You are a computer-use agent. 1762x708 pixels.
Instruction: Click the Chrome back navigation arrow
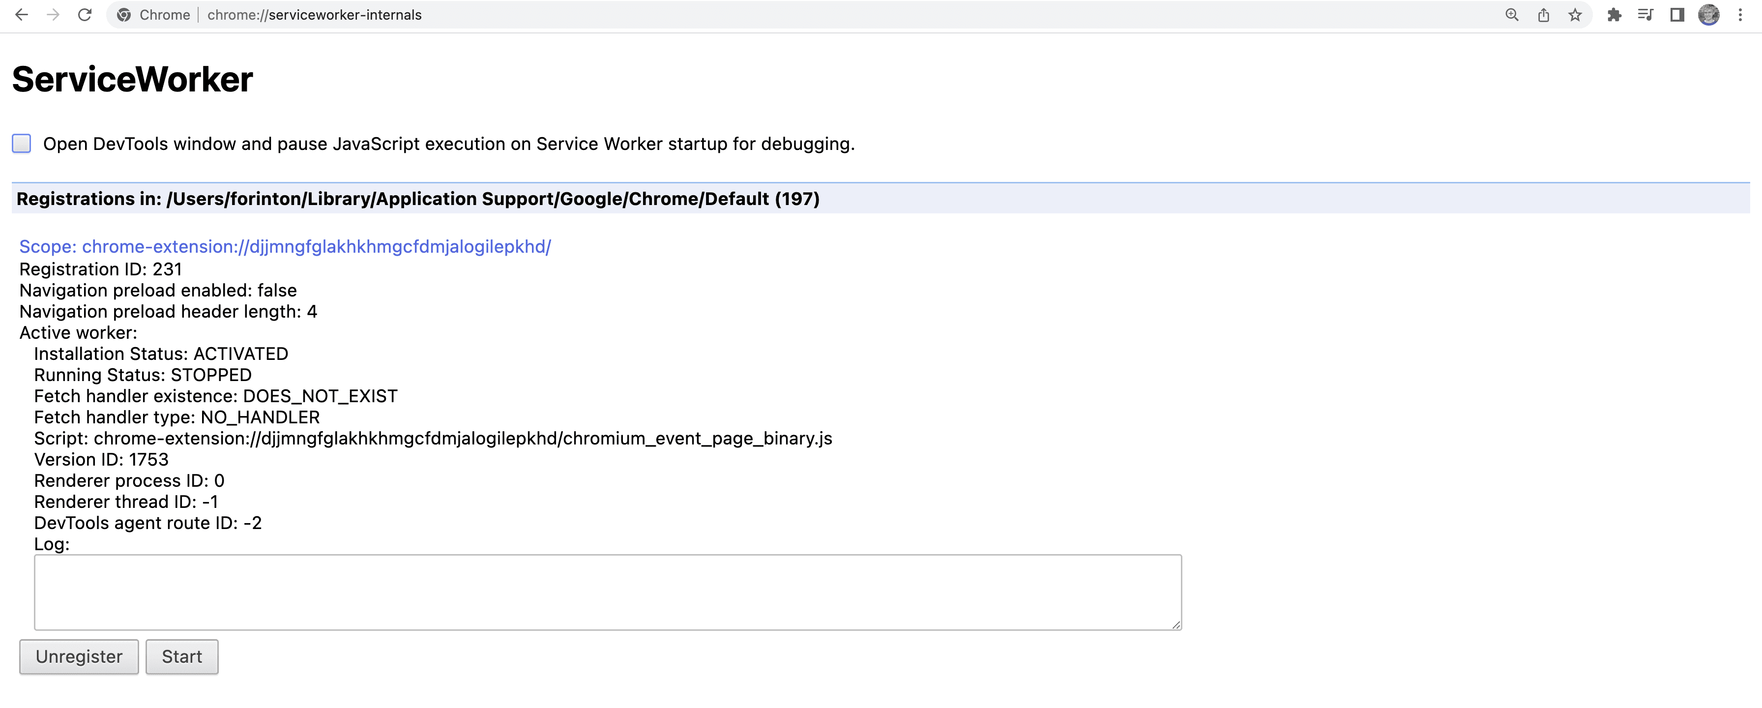(23, 15)
